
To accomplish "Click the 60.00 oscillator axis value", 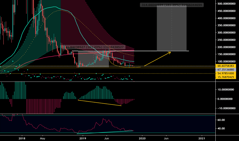I will point(221,120).
